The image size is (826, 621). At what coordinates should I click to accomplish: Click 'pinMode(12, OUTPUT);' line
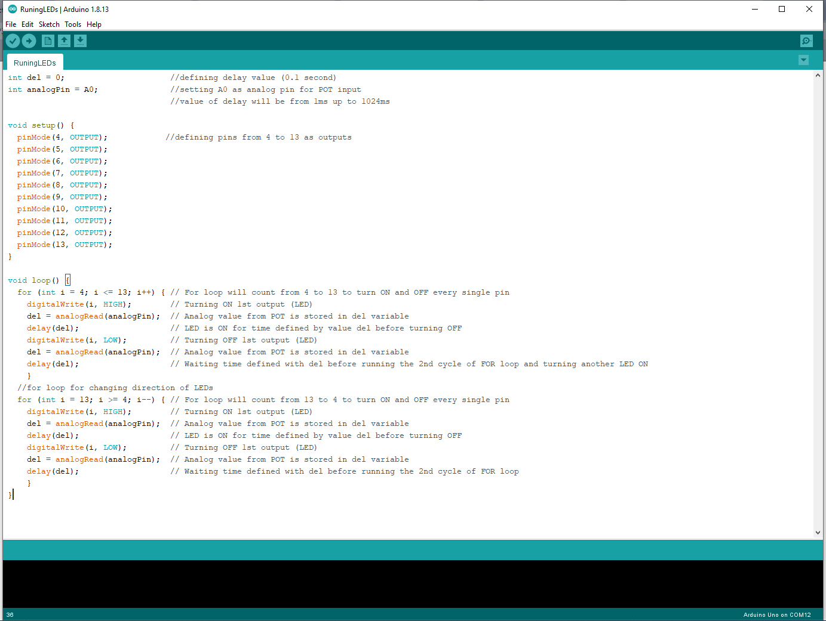65,233
